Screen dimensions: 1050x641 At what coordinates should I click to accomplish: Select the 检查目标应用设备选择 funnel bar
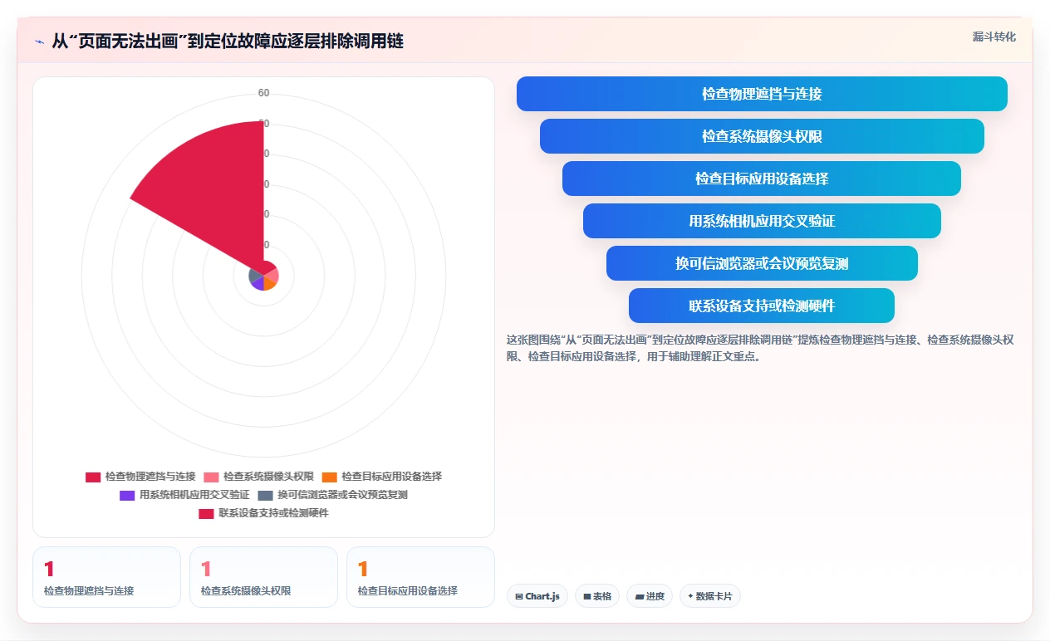click(762, 179)
